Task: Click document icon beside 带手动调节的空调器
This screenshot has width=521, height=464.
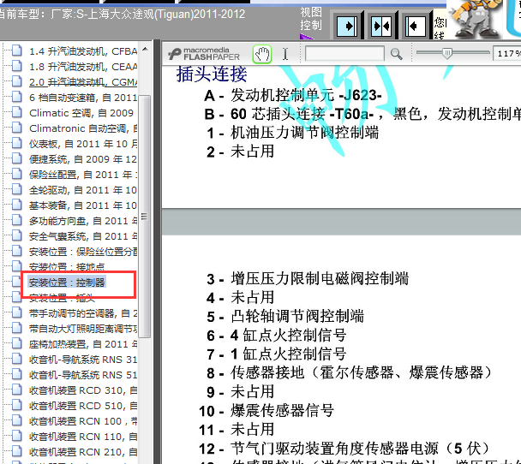Action: click(x=17, y=312)
